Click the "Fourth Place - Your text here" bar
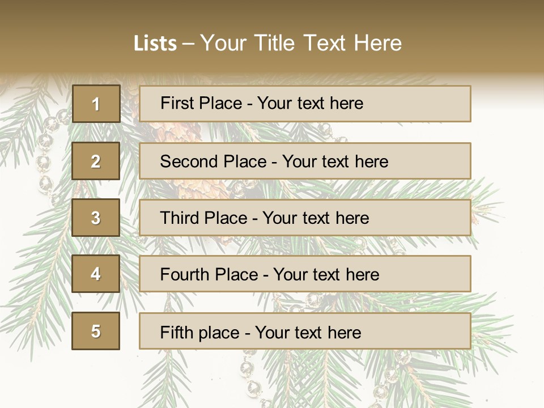This screenshot has width=544, height=408. 305,274
